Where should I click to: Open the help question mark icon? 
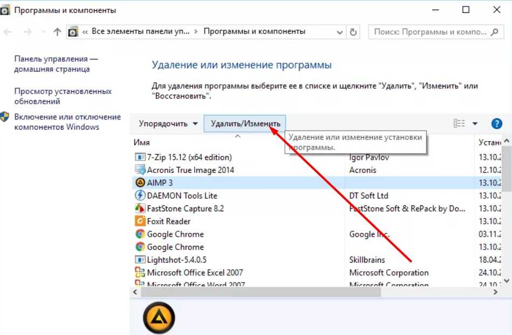[x=497, y=124]
